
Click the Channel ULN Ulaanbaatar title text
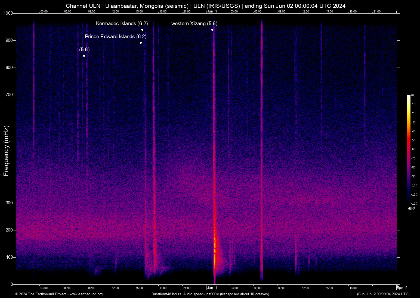205,6
